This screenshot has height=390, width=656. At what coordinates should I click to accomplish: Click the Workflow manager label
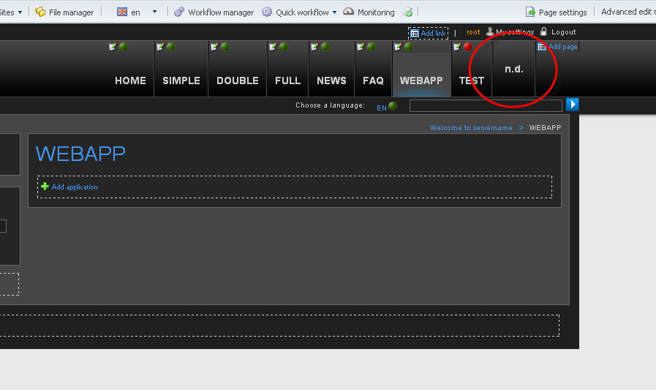221,12
